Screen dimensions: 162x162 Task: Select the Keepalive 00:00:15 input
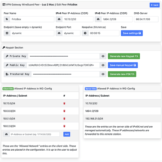(104, 33)
